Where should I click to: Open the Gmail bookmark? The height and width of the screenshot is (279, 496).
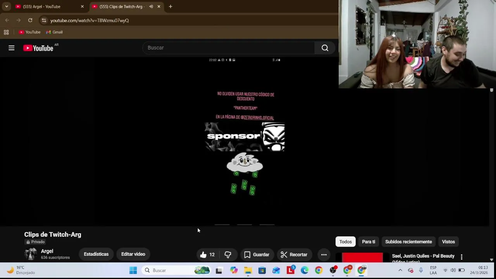click(x=54, y=32)
